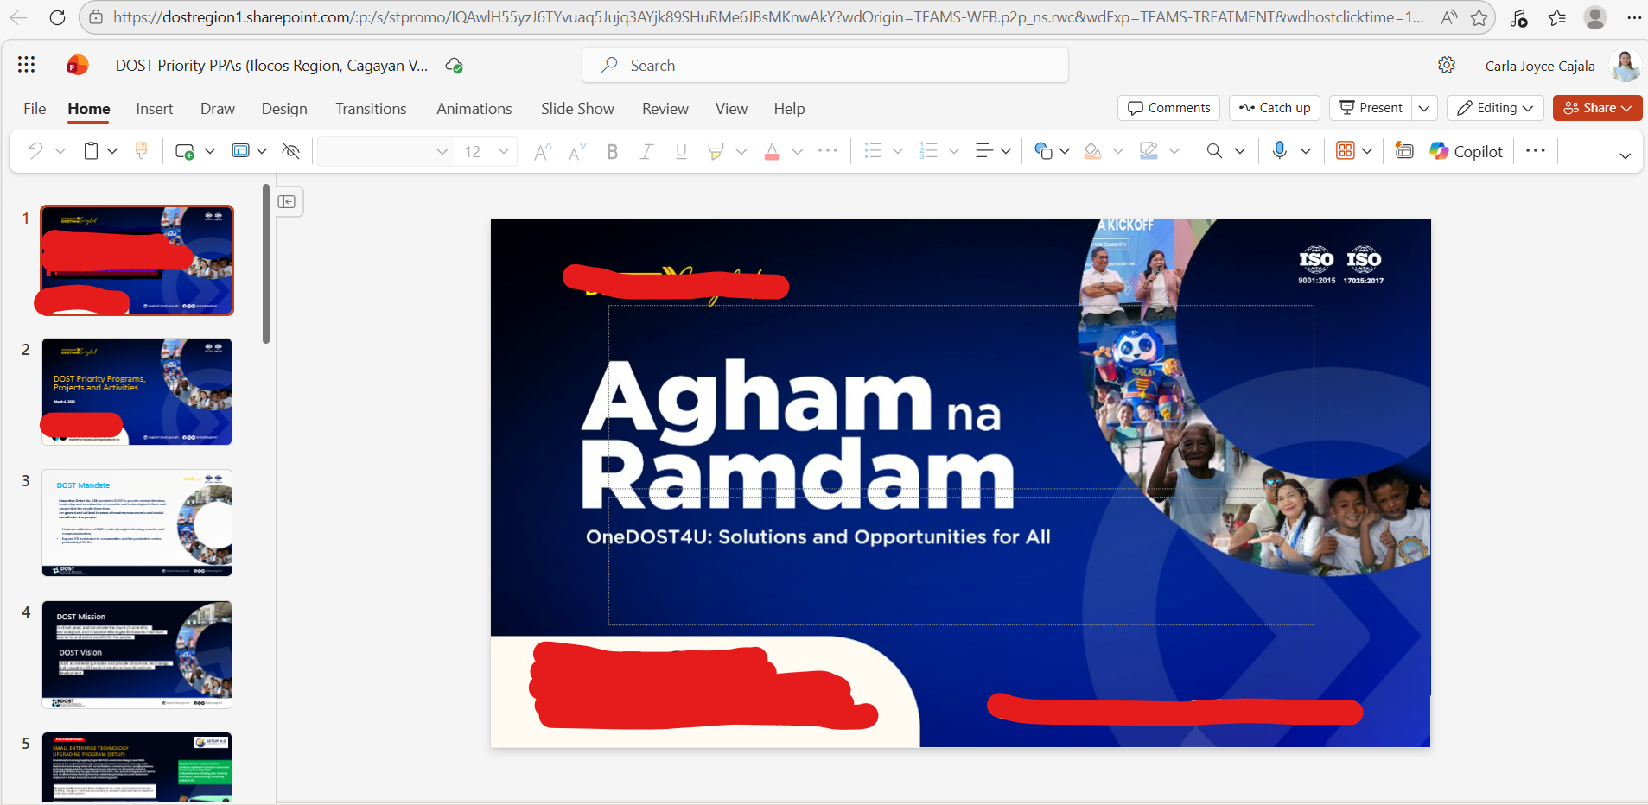Switch to the Draw tab

coord(218,109)
